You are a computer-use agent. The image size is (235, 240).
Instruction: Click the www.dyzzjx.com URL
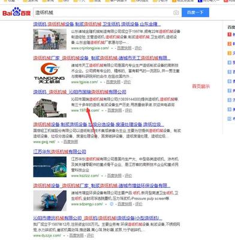click(47, 235)
